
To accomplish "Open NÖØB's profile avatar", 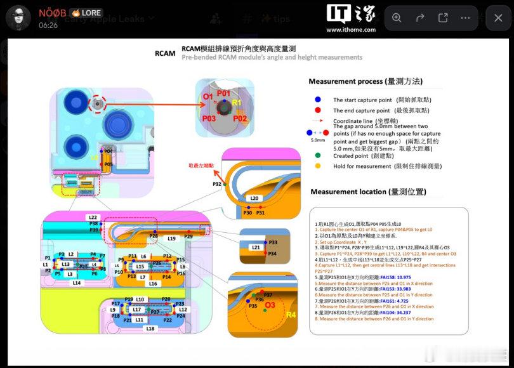I will pyautogui.click(x=18, y=18).
